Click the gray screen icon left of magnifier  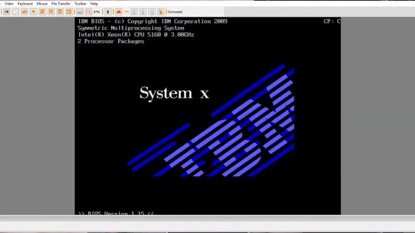click(80, 12)
